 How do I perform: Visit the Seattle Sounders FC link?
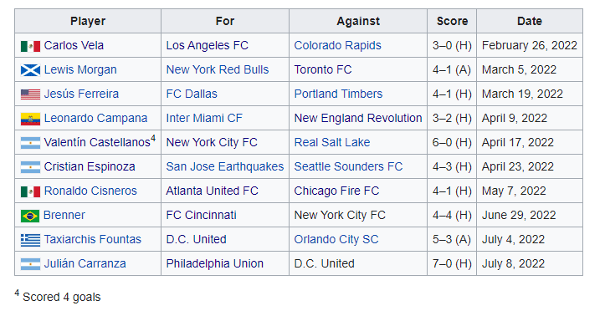coord(348,166)
